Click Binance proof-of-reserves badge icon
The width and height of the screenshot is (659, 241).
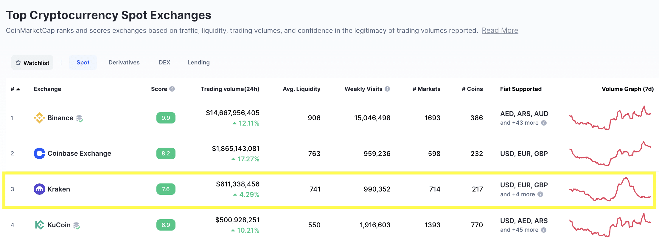80,119
